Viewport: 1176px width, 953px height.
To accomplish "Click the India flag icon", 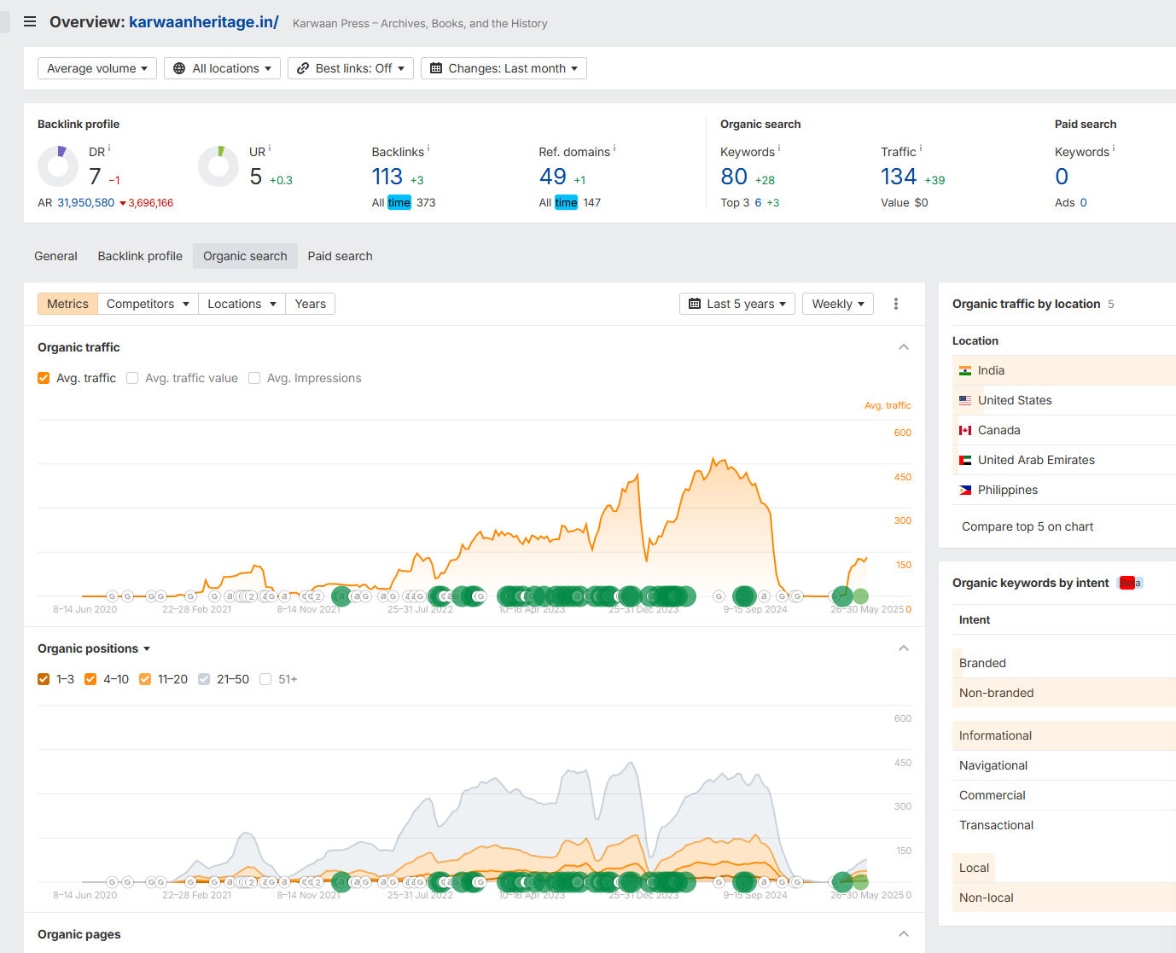I will (x=965, y=370).
